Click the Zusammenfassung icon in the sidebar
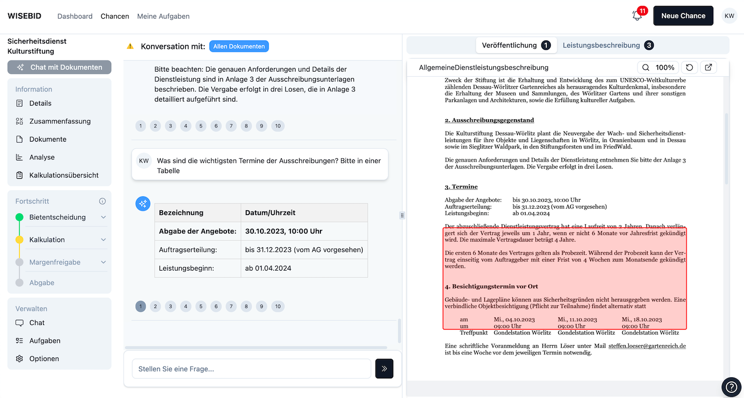The width and height of the screenshot is (744, 398). 19,121
